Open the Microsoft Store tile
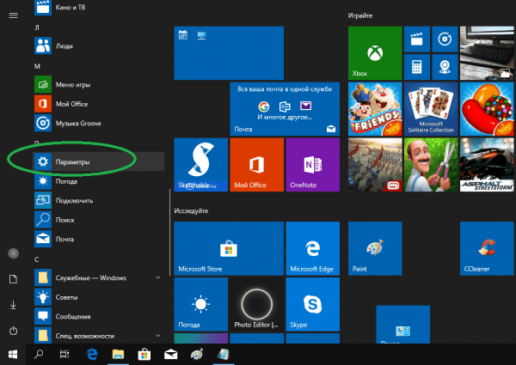This screenshot has width=516, height=365. 229,248
